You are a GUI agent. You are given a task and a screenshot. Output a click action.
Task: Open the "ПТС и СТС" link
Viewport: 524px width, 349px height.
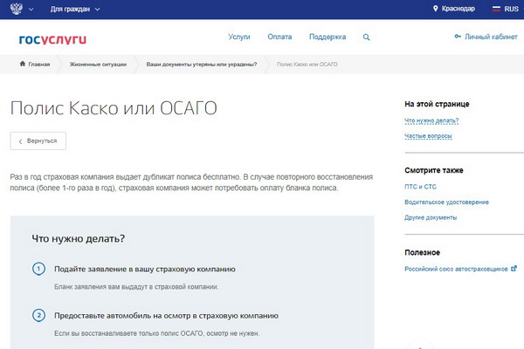(x=420, y=187)
